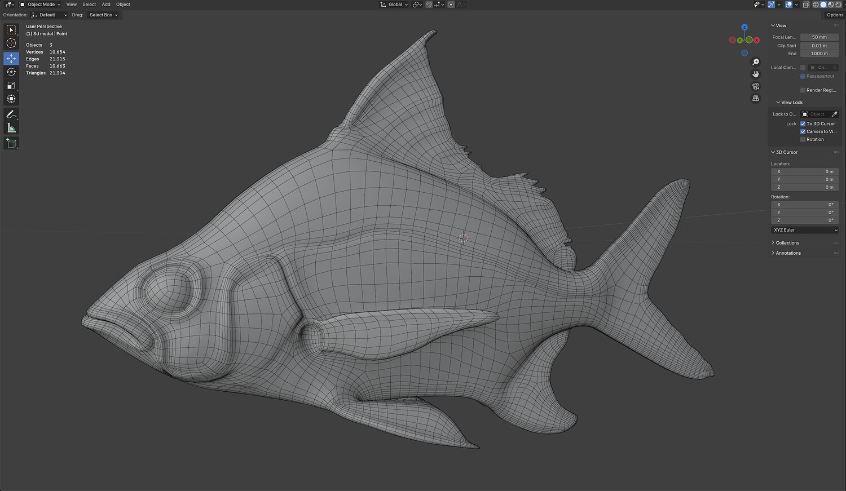Open the Object menu
This screenshot has height=491, width=846.
[x=123, y=5]
